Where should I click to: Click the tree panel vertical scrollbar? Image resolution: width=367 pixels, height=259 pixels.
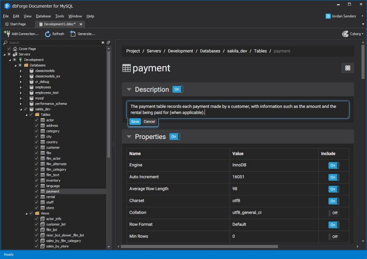pyautogui.click(x=109, y=104)
